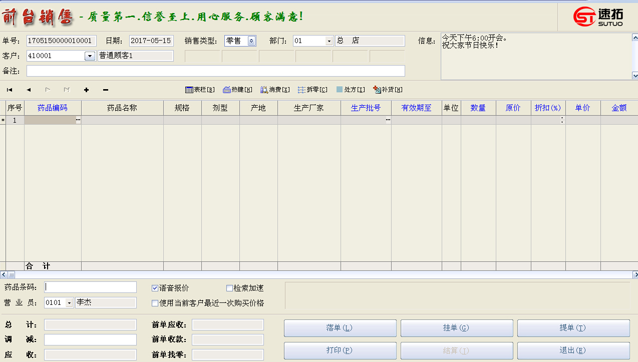Expand 部门 dropdown showing 01
Viewport: 638px width, 362px height.
329,41
